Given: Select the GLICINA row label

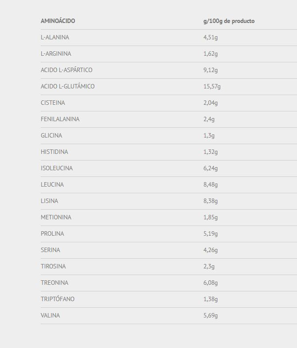Looking at the screenshot, I should tap(51, 135).
